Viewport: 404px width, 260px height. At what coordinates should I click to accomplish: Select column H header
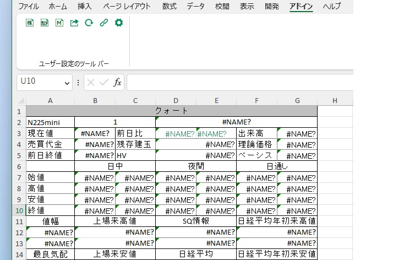335,100
